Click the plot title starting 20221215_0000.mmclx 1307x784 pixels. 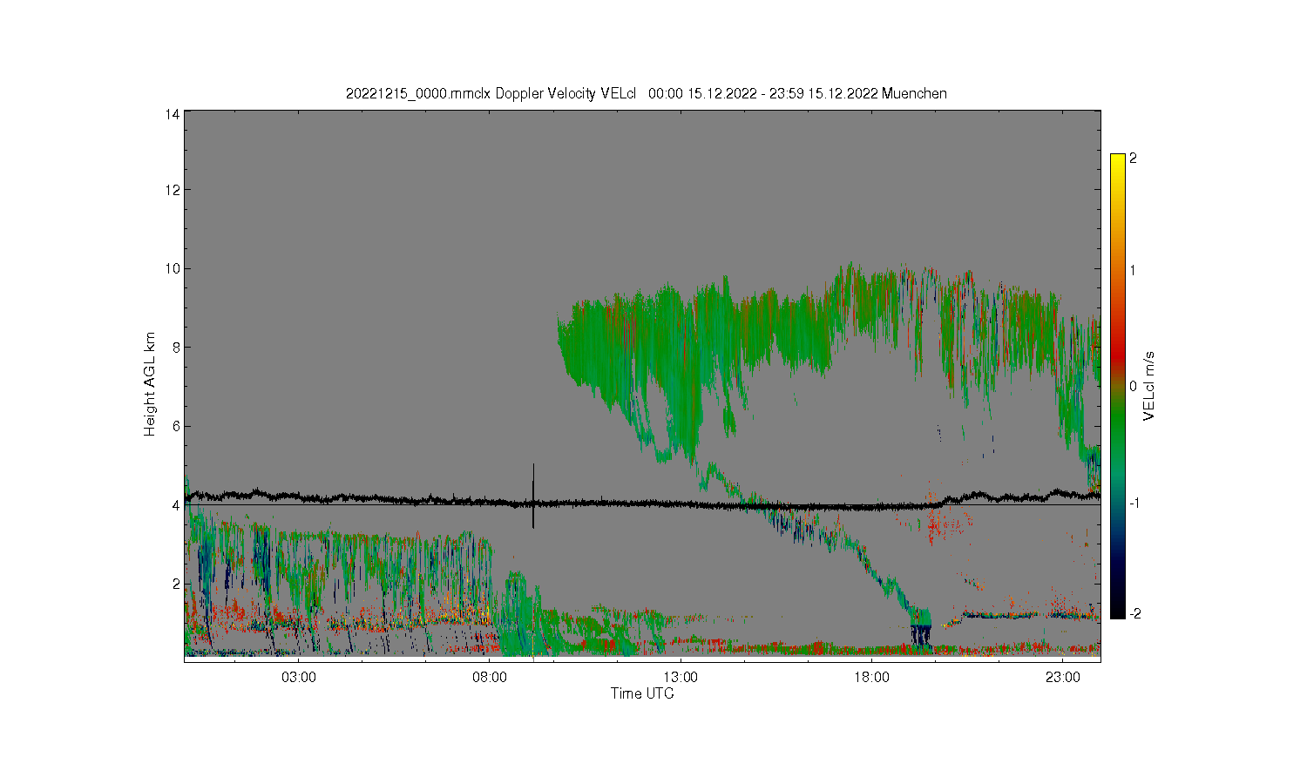tap(646, 93)
